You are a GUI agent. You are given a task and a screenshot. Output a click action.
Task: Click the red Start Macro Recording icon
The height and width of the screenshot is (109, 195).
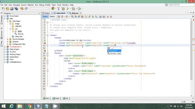pos(108,17)
